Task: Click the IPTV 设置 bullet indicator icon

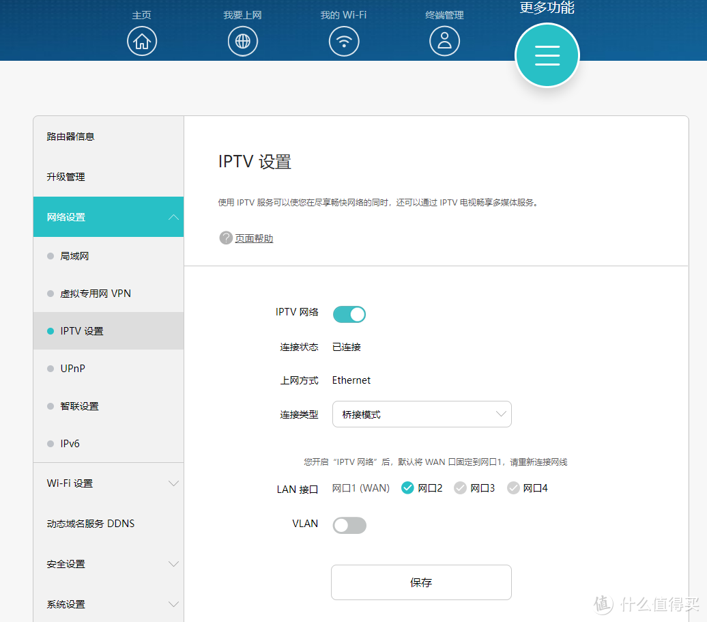Action: pos(50,330)
